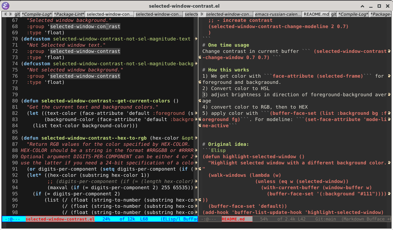
Task: Open the Emacs window menu icon in title bar
Action: pos(5,6)
